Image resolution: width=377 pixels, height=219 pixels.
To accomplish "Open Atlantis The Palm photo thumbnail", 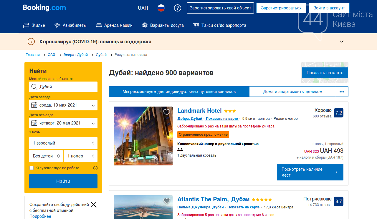I will (x=143, y=207).
